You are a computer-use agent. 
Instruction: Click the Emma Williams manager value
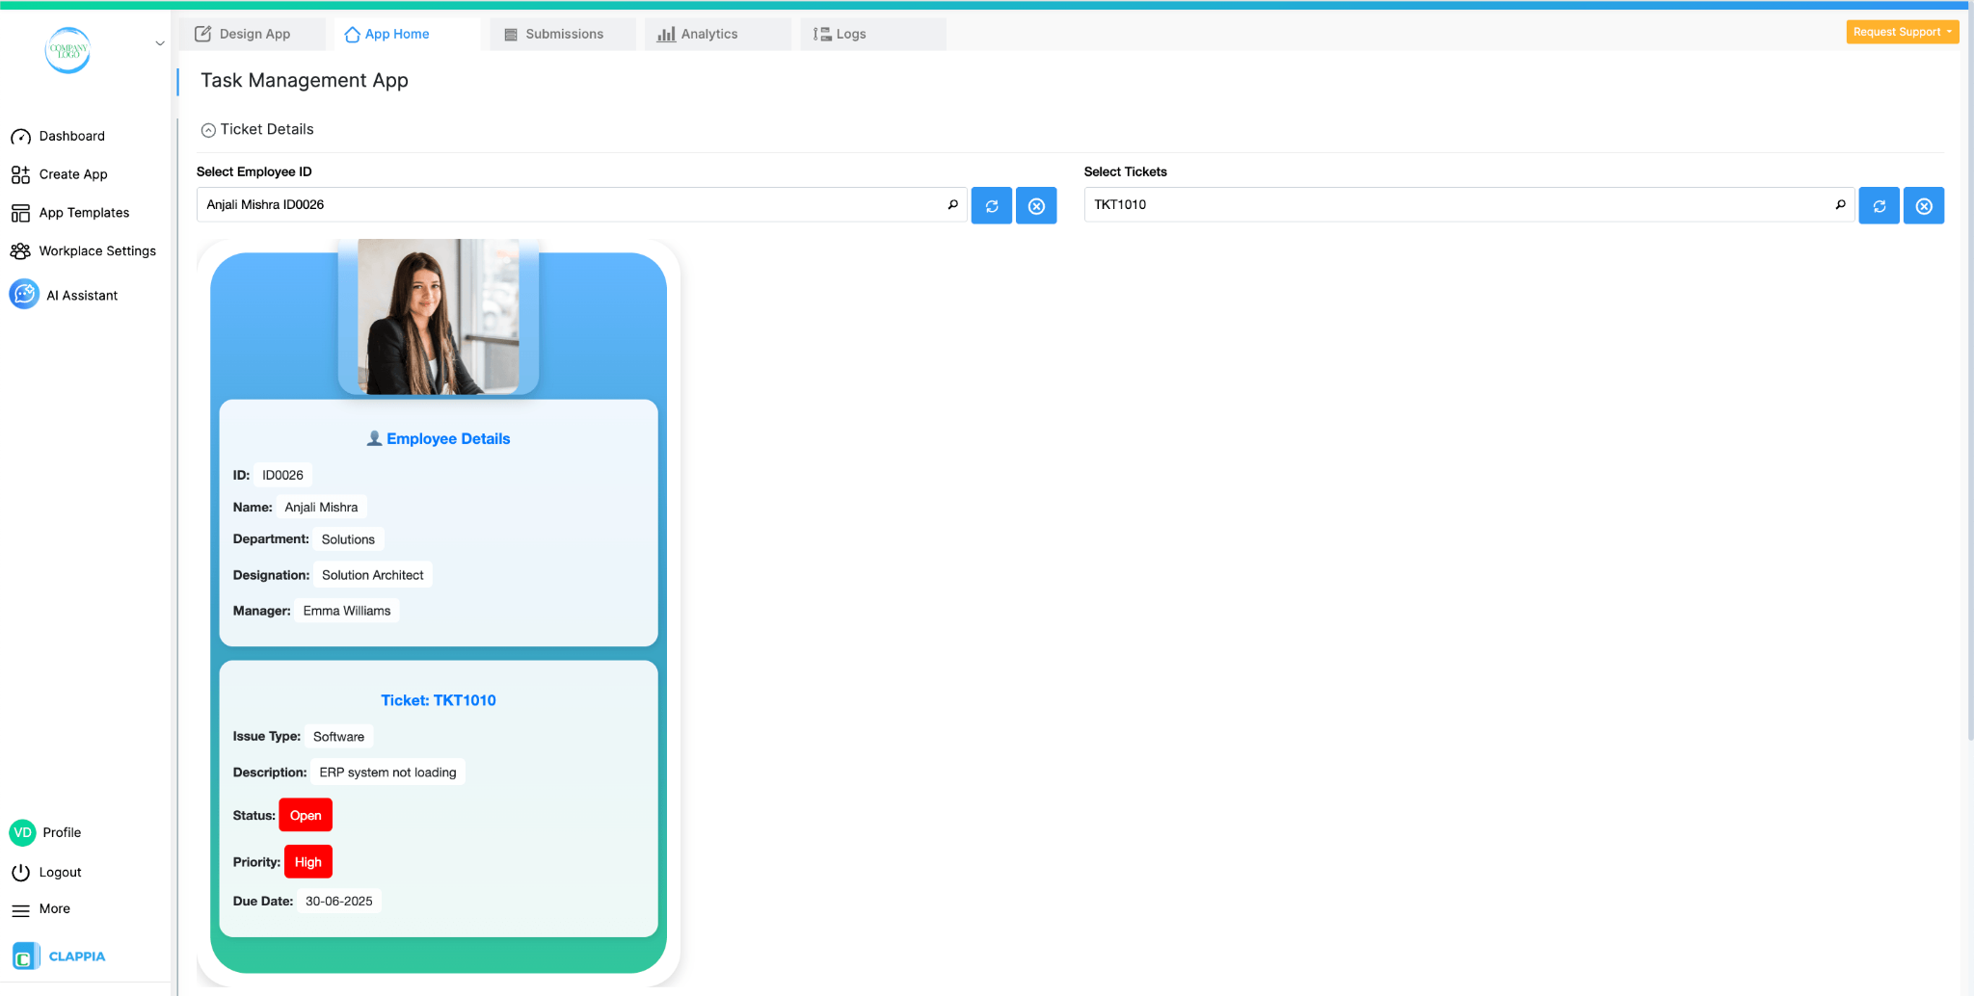tap(347, 611)
